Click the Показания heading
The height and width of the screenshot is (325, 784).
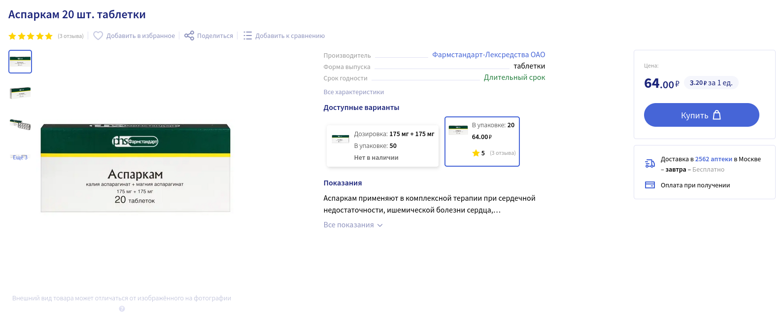point(342,183)
